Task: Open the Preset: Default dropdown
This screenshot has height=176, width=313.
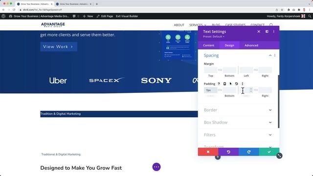Action: tap(214, 37)
